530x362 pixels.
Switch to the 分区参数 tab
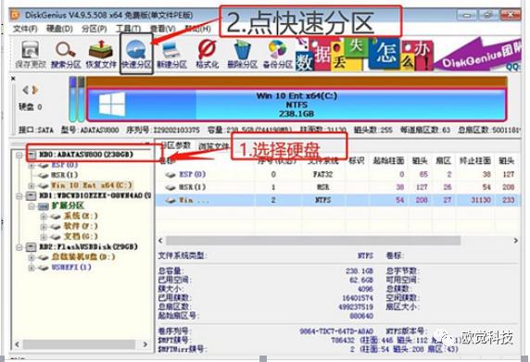[175, 145]
